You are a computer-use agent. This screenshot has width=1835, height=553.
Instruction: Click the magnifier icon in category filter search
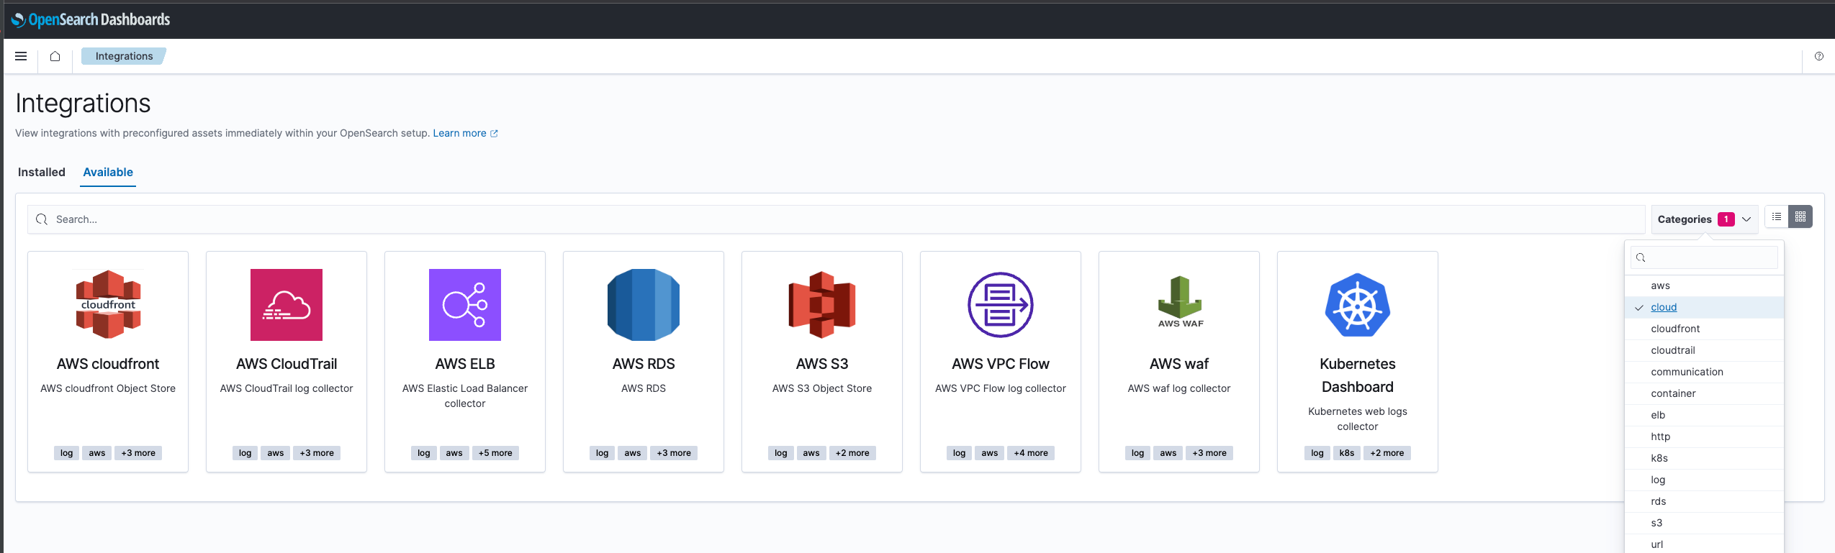click(x=1641, y=257)
